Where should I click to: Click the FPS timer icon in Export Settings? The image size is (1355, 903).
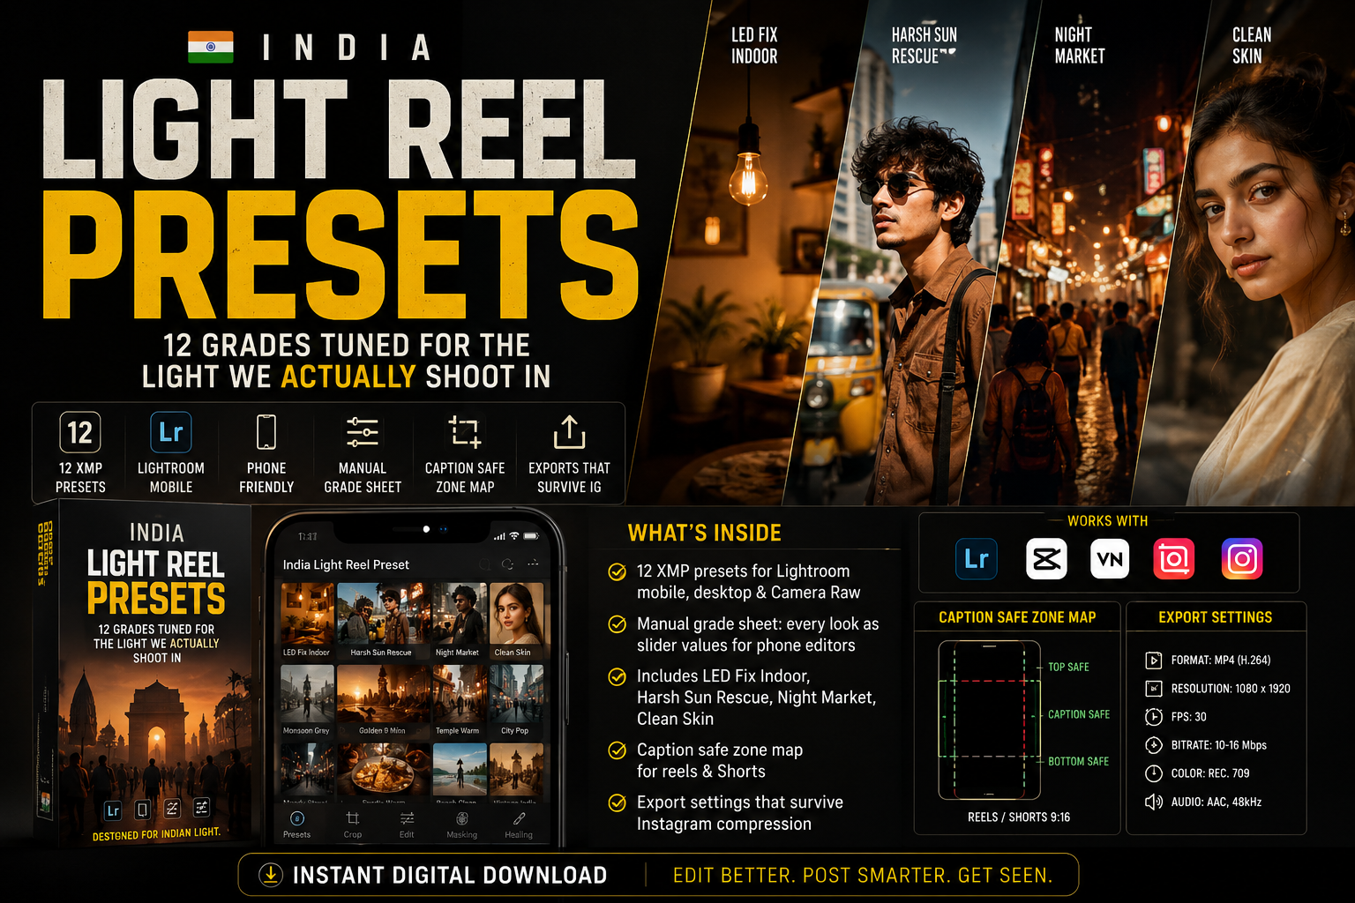1153,716
